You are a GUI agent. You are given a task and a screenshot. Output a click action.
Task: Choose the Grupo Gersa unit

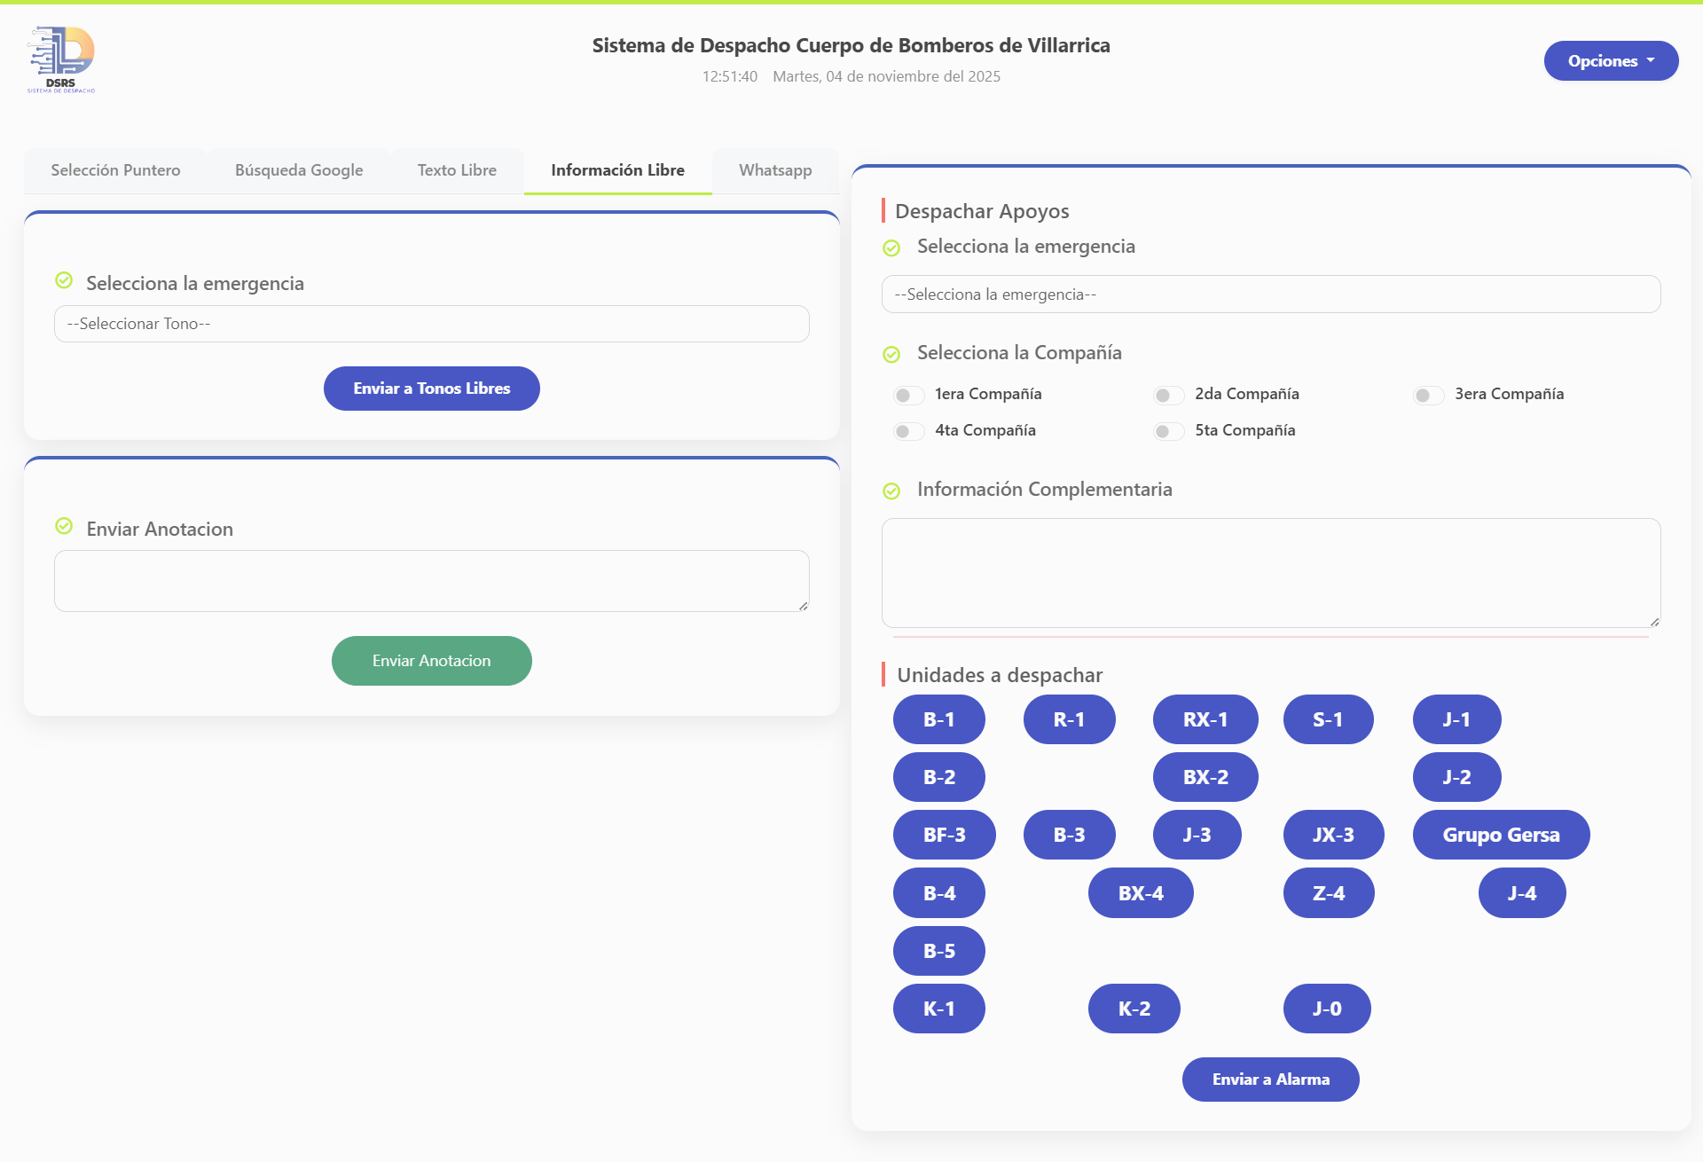tap(1500, 835)
